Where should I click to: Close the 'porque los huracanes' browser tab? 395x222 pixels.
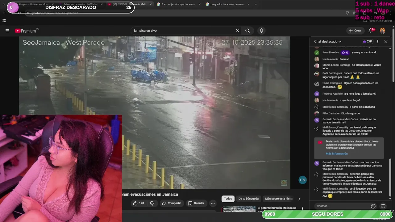click(248, 4)
